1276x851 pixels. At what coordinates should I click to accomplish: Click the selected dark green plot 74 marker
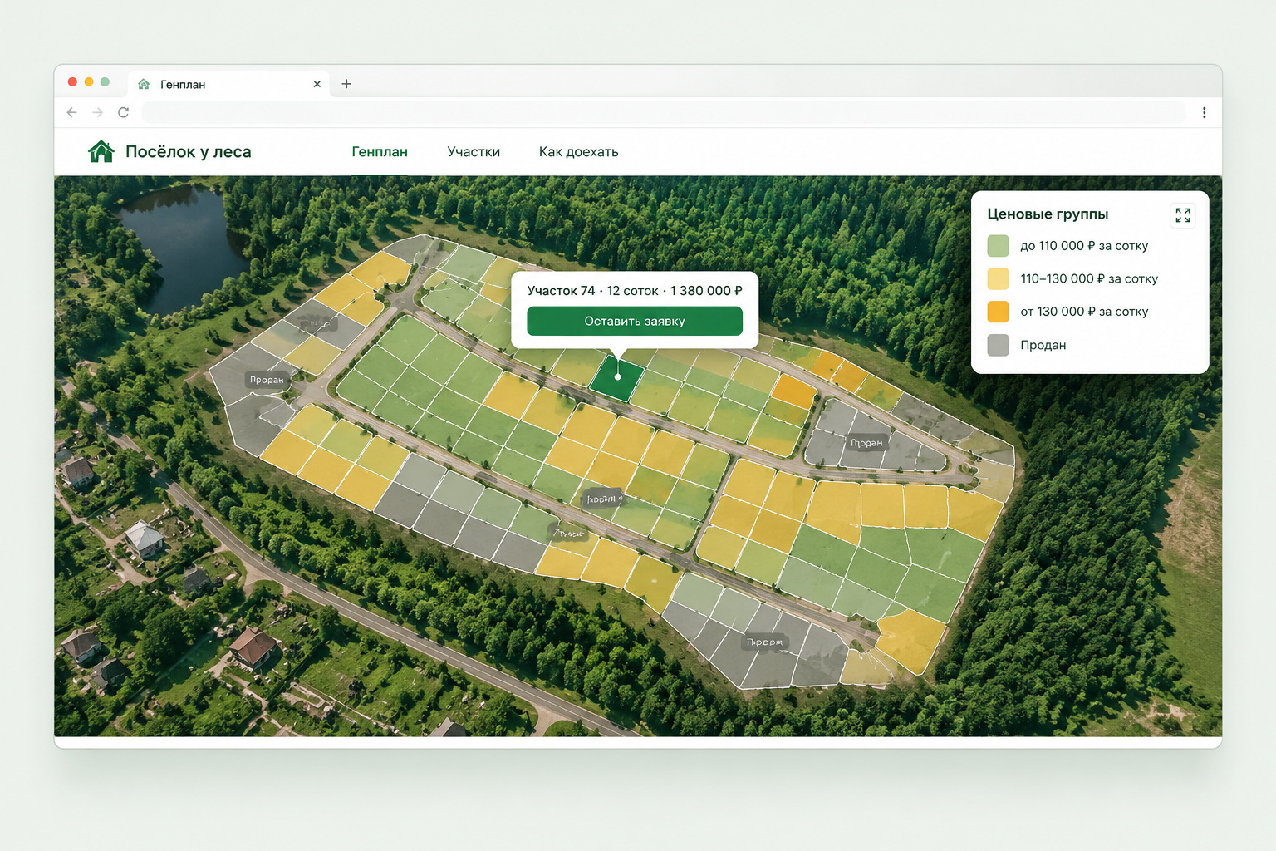tap(617, 377)
